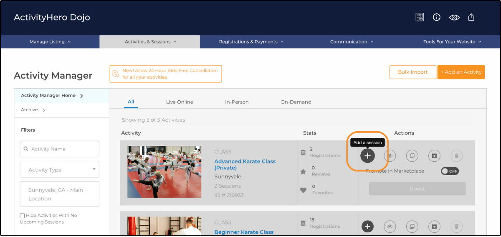
Task: Open the dashboard grid icon in header
Action: [x=420, y=17]
